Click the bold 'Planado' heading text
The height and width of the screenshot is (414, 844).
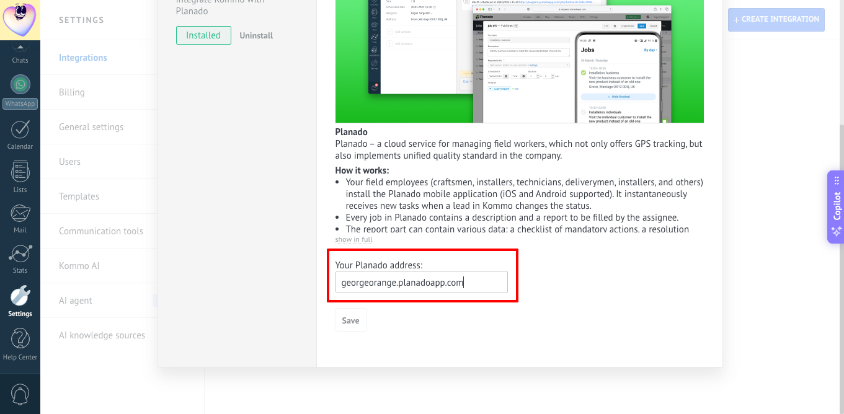coord(352,132)
